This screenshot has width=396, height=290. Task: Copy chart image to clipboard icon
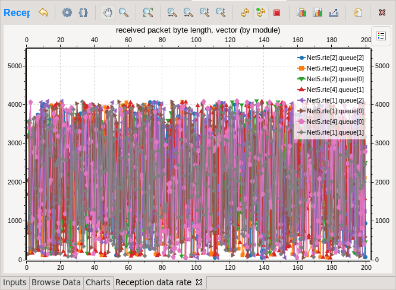click(x=301, y=12)
